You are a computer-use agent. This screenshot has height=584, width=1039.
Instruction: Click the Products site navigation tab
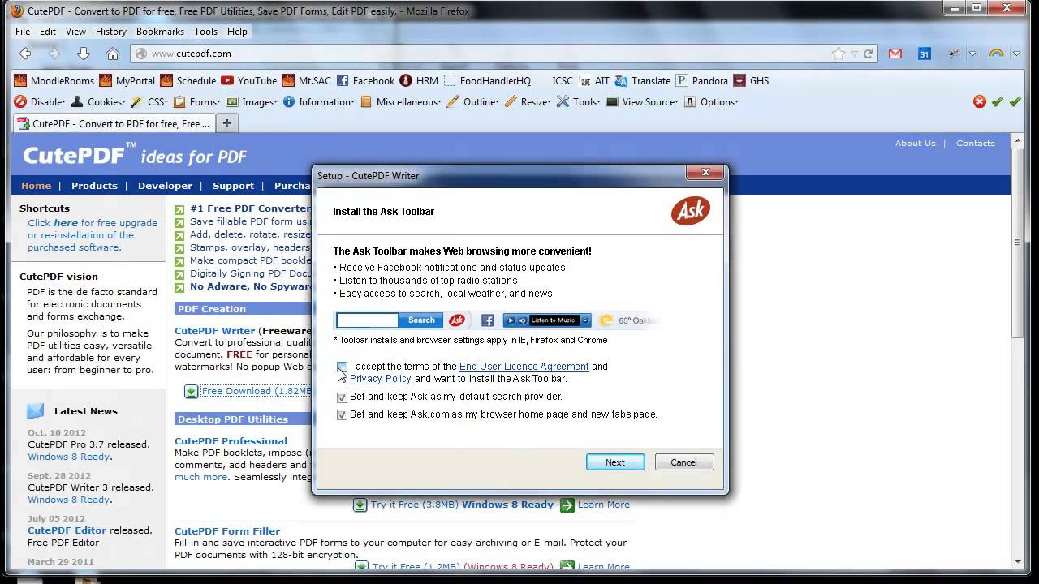94,186
